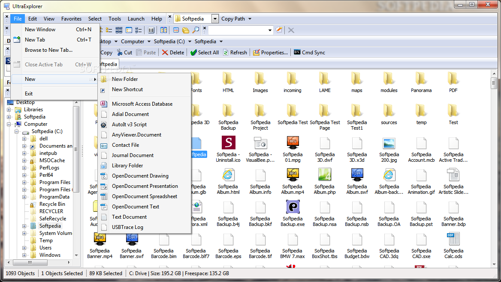Expand the Libraries tree node
The height and width of the screenshot is (282, 501).
(x=9, y=110)
